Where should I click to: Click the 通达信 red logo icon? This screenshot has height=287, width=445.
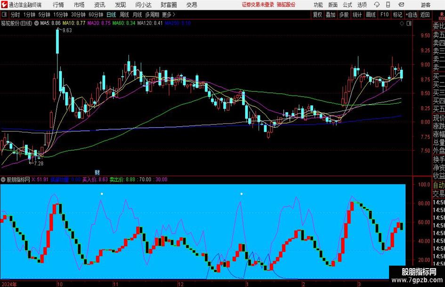4,5
